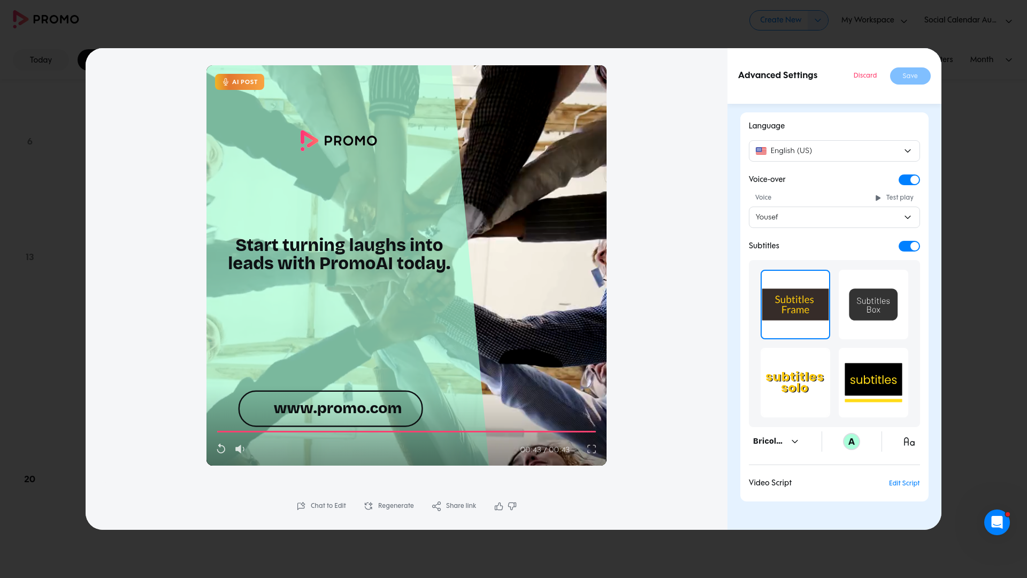This screenshot has height=578, width=1027.
Task: Enter fullscreen mode on the video player
Action: (x=591, y=449)
